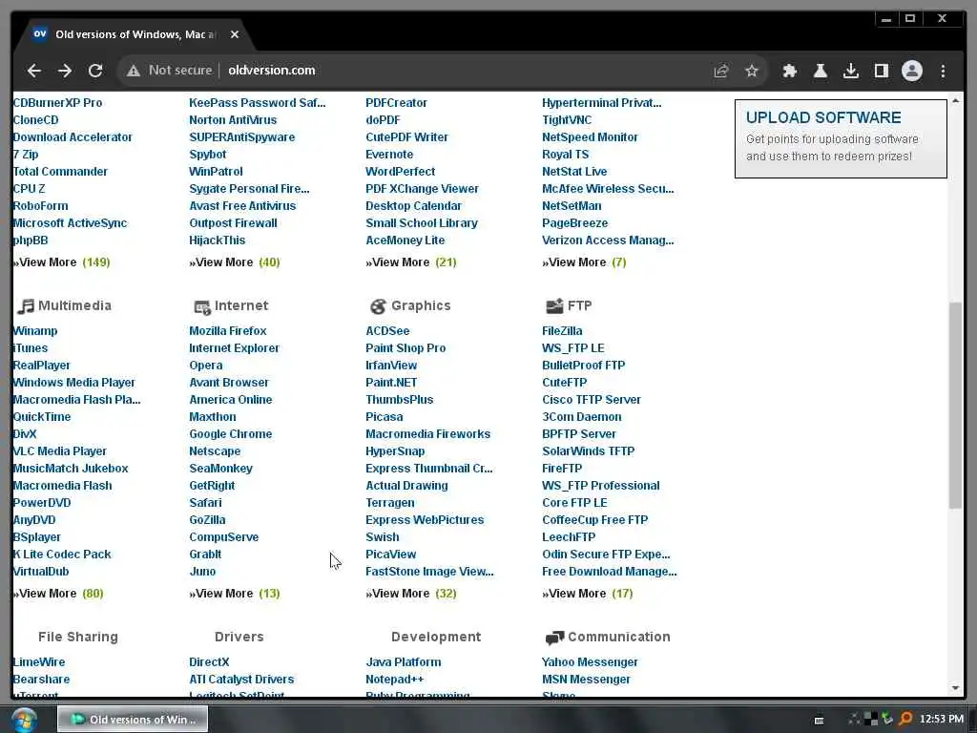Open the Avast Free Antivirus link

click(x=242, y=206)
